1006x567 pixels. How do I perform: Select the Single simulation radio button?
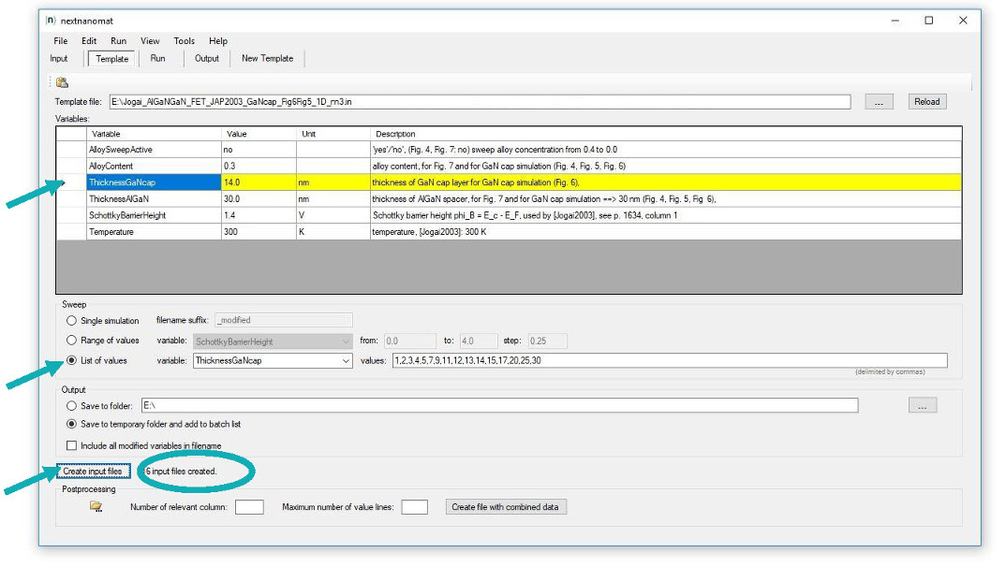[71, 321]
